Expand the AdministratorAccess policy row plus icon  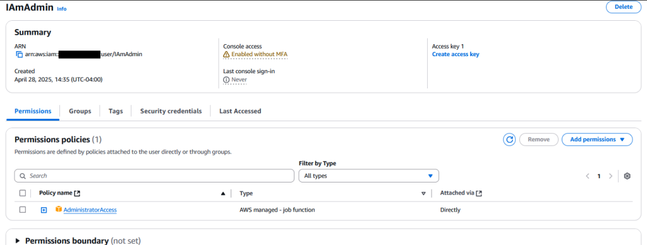pyautogui.click(x=44, y=210)
